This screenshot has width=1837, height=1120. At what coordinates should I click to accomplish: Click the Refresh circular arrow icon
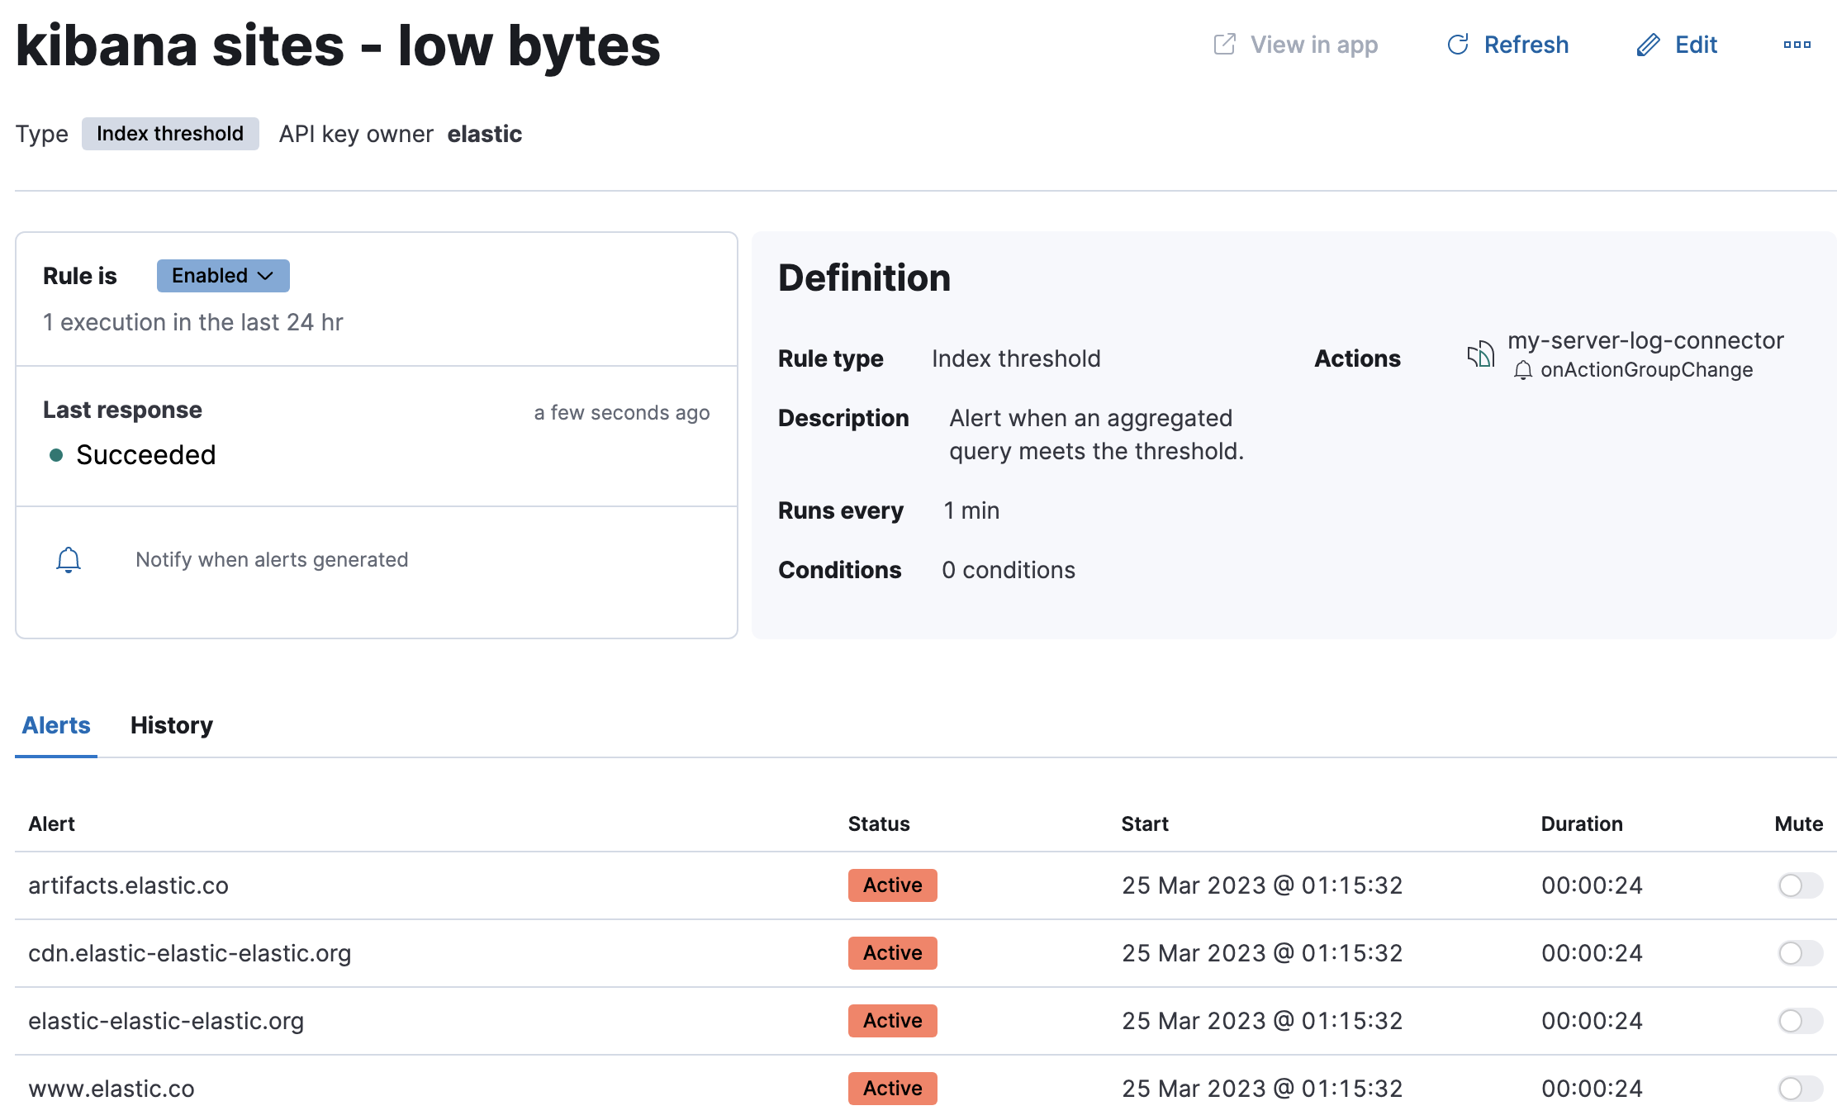1458,45
